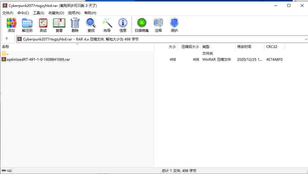Sort by the 修改时间 column header
Image resolution: width=308 pixels, height=174 pixels.
244,47
